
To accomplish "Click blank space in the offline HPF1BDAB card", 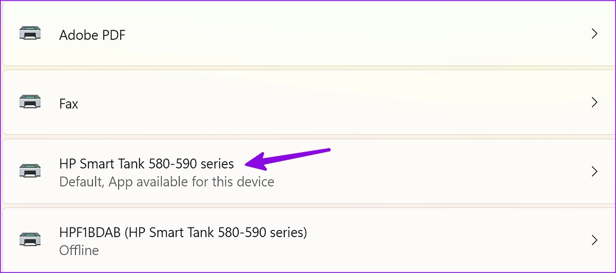I will tap(436, 240).
